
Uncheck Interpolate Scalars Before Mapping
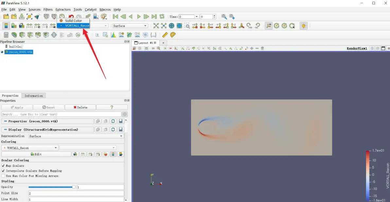click(x=3, y=171)
